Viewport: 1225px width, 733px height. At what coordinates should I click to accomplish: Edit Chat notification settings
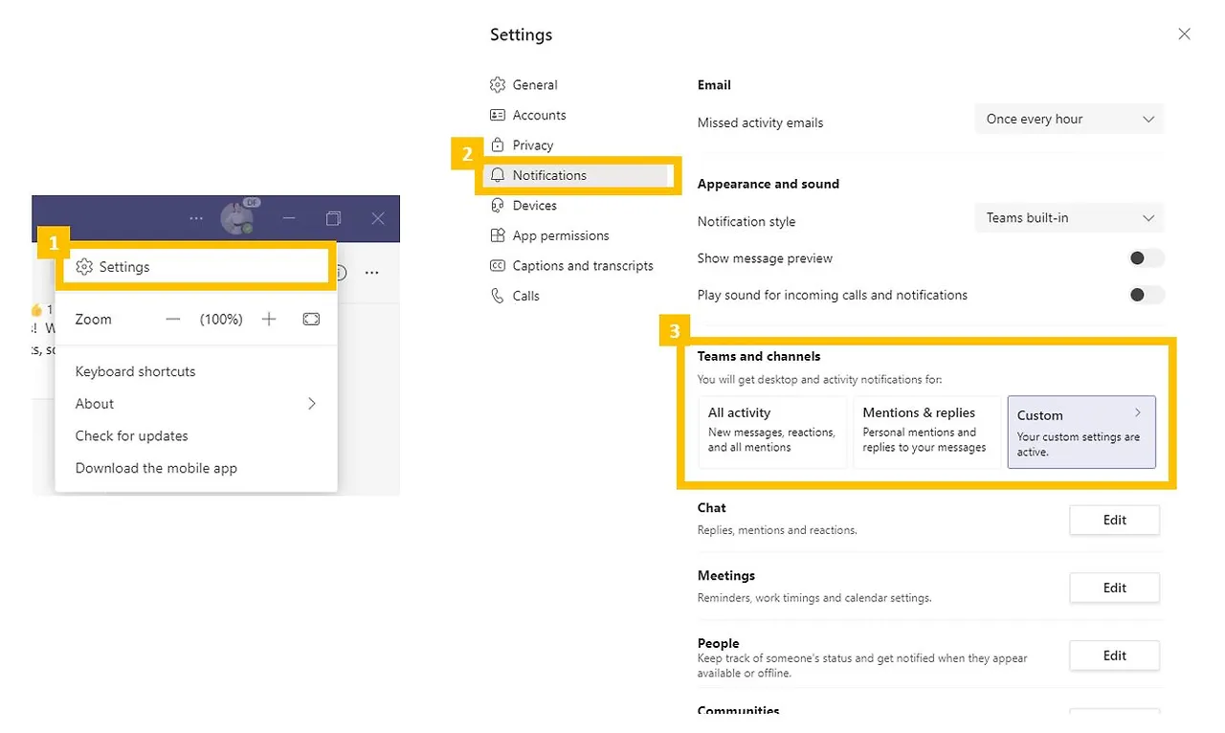pos(1114,521)
